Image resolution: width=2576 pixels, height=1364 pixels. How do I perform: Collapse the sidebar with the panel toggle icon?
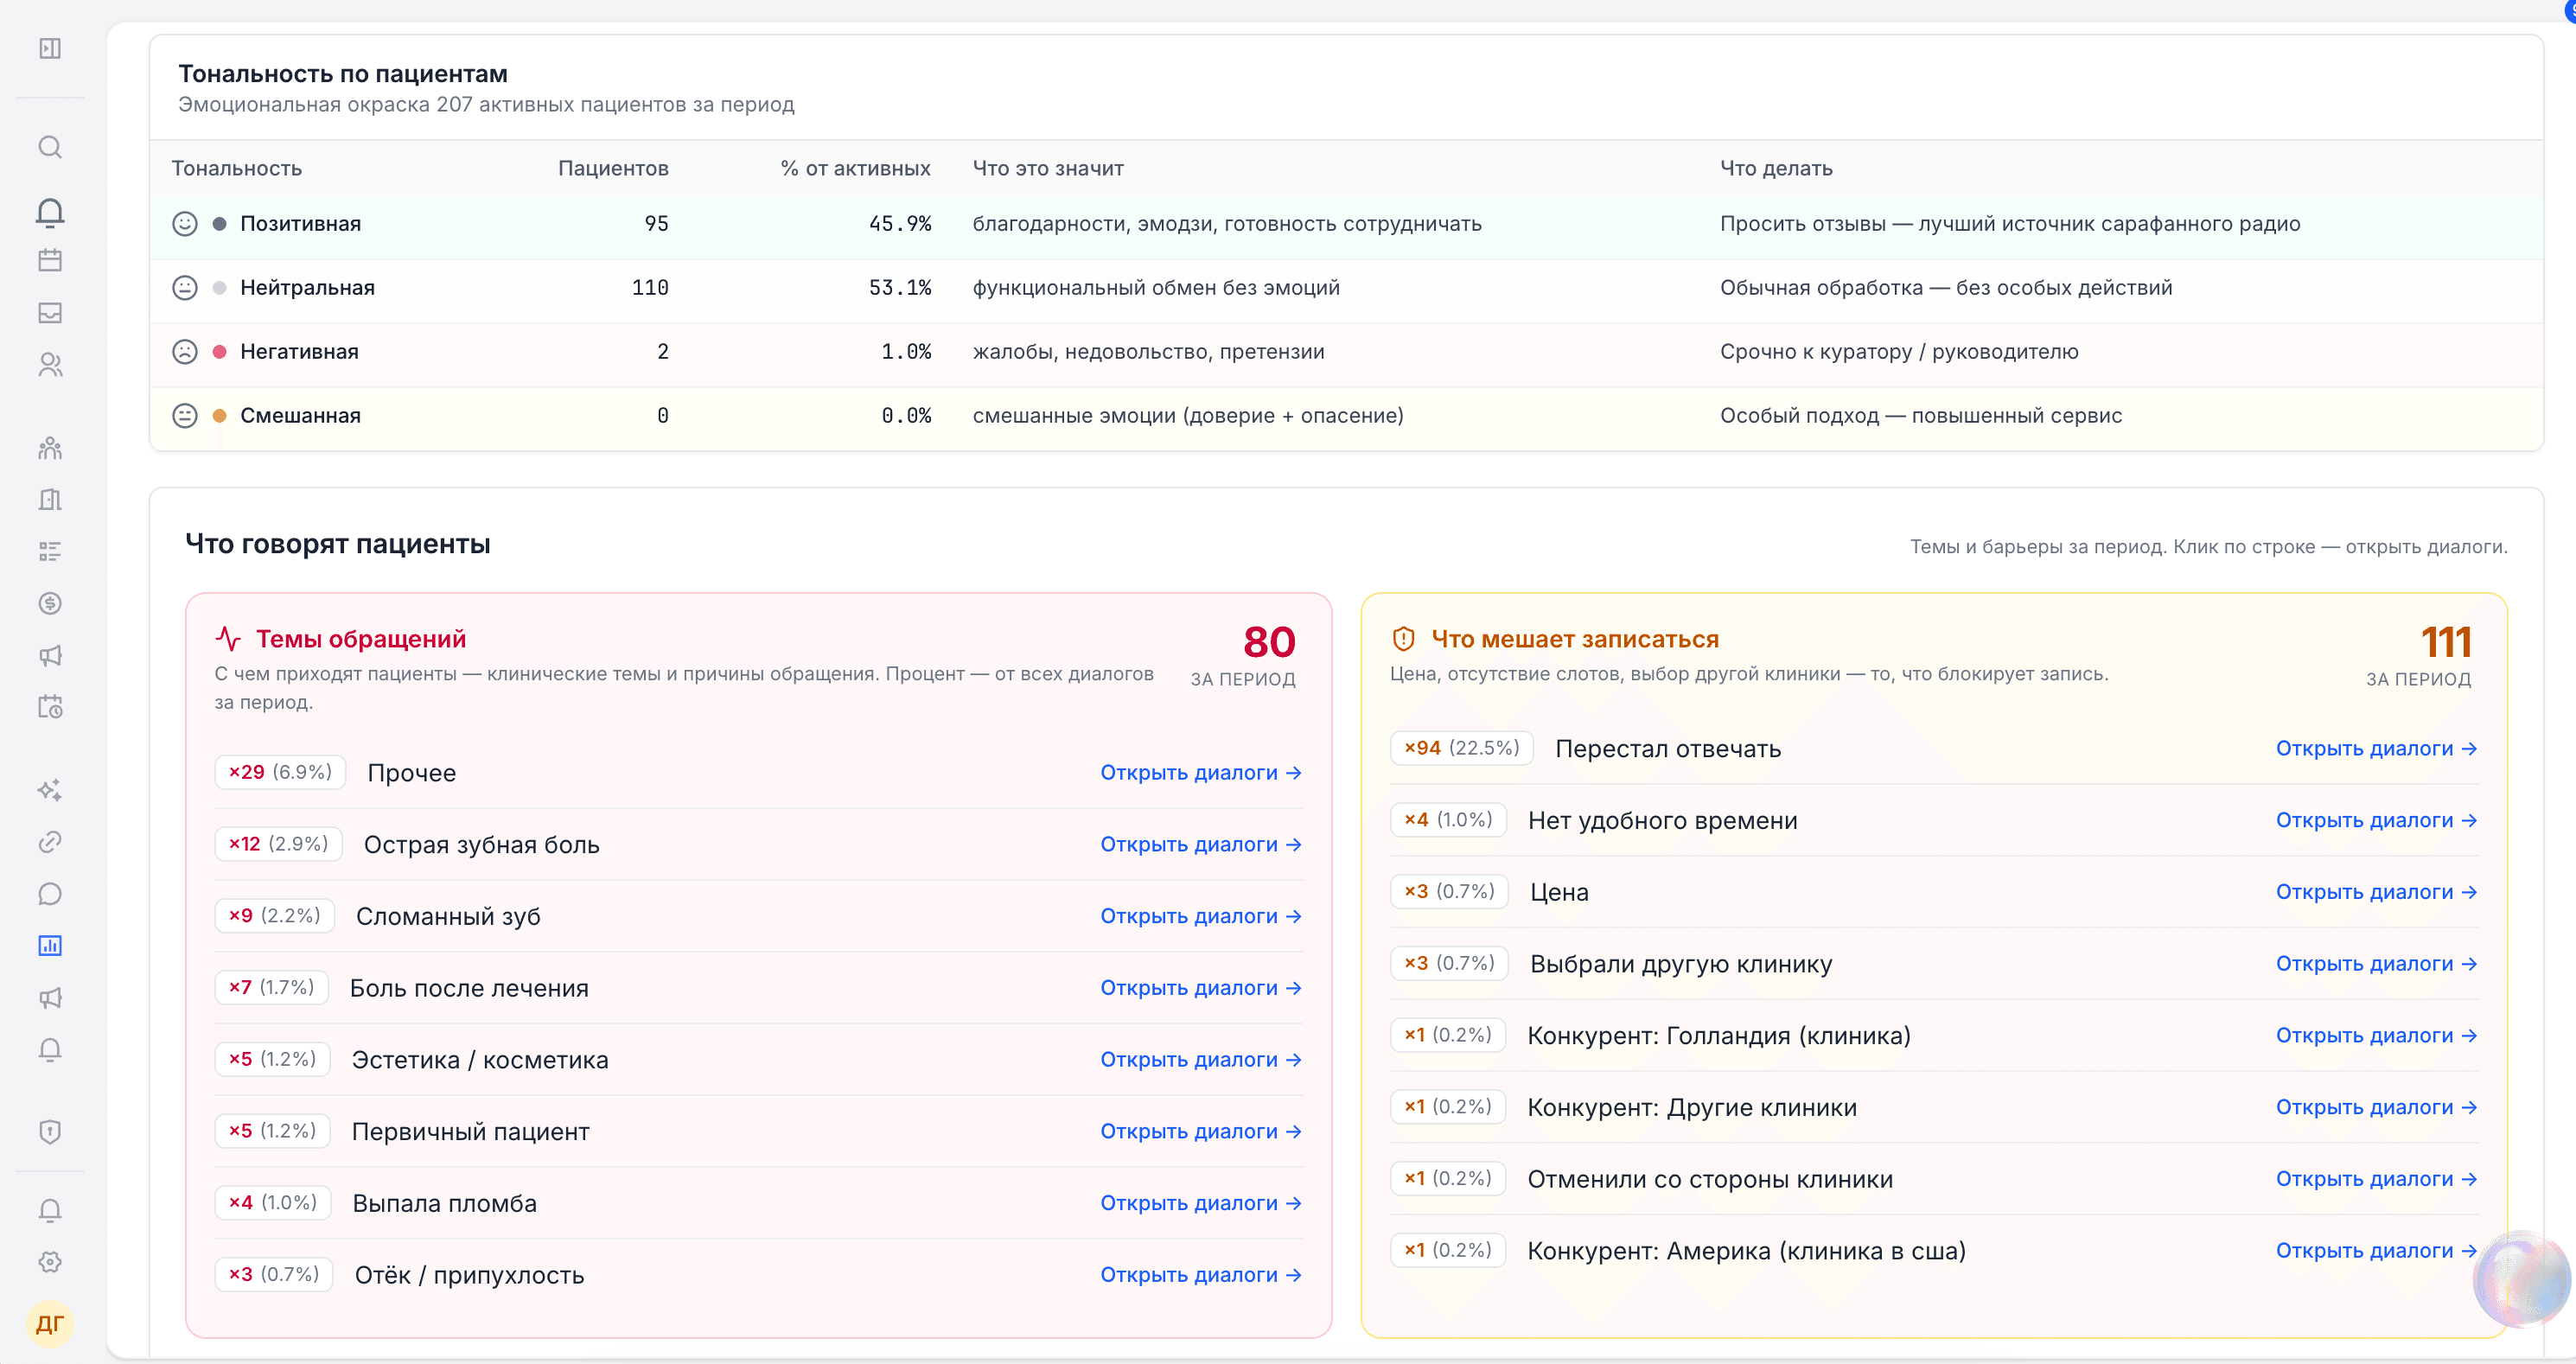[50, 48]
